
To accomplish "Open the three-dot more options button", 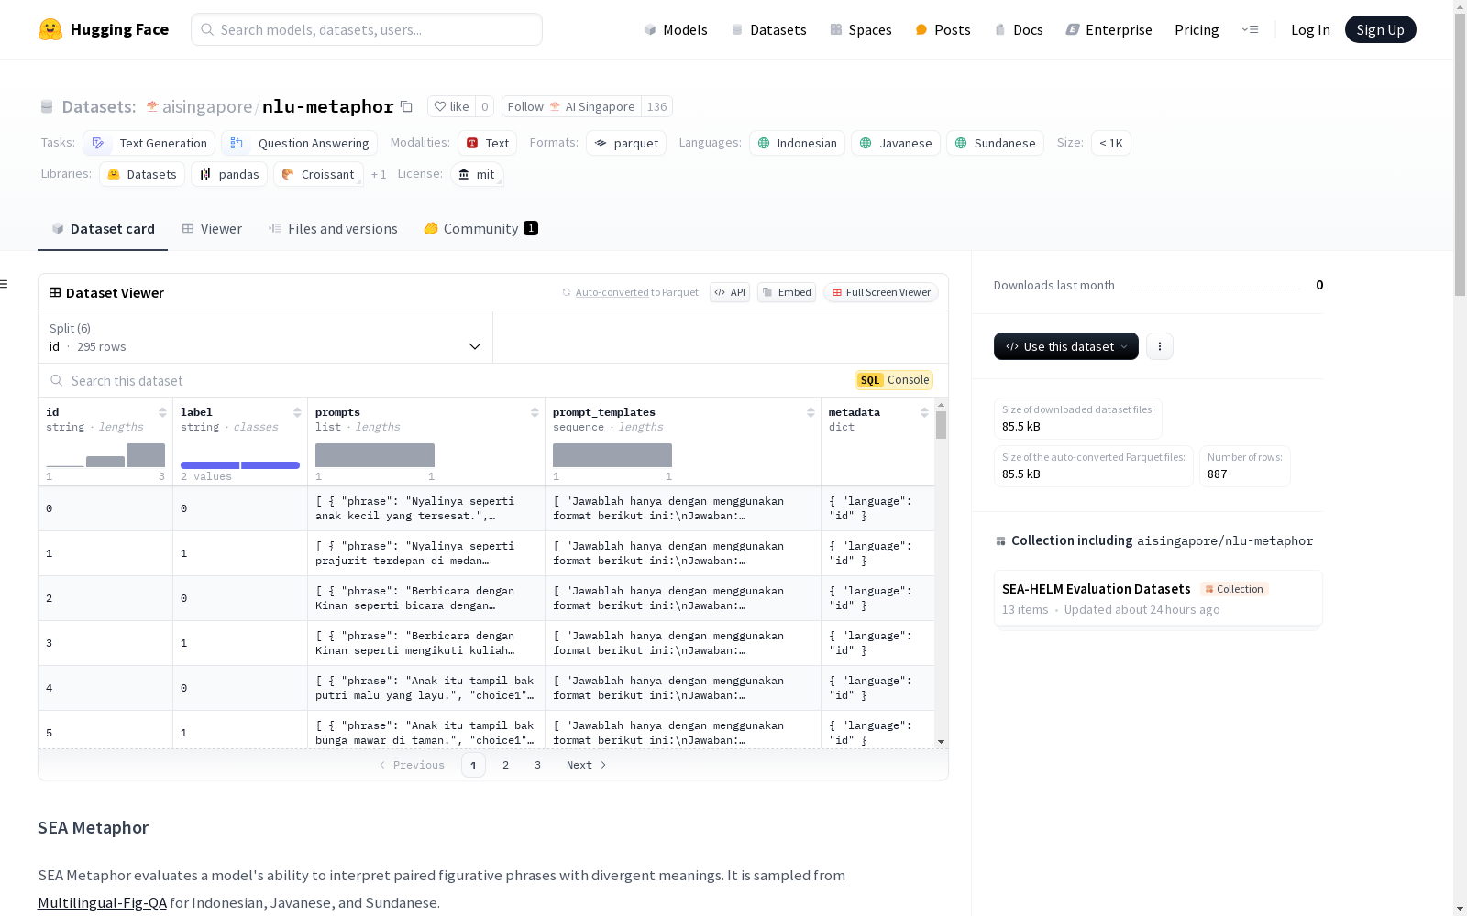I will point(1160,346).
